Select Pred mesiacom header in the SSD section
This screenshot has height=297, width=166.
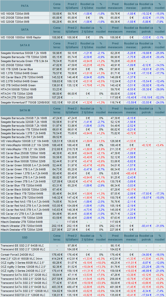115,237
